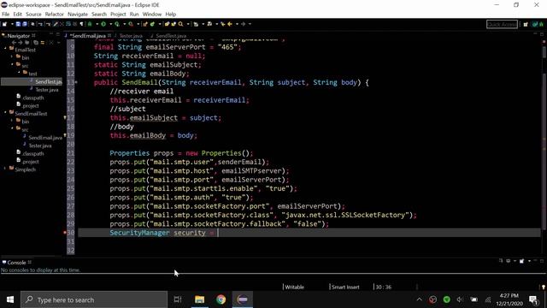
Task: Click the Quick Access field
Action: [x=502, y=25]
